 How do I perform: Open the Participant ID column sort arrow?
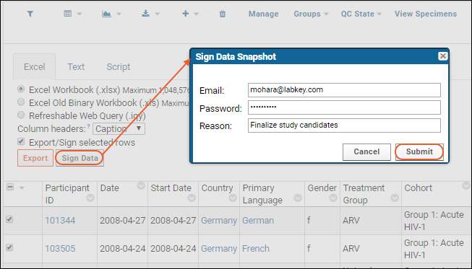coord(90,198)
